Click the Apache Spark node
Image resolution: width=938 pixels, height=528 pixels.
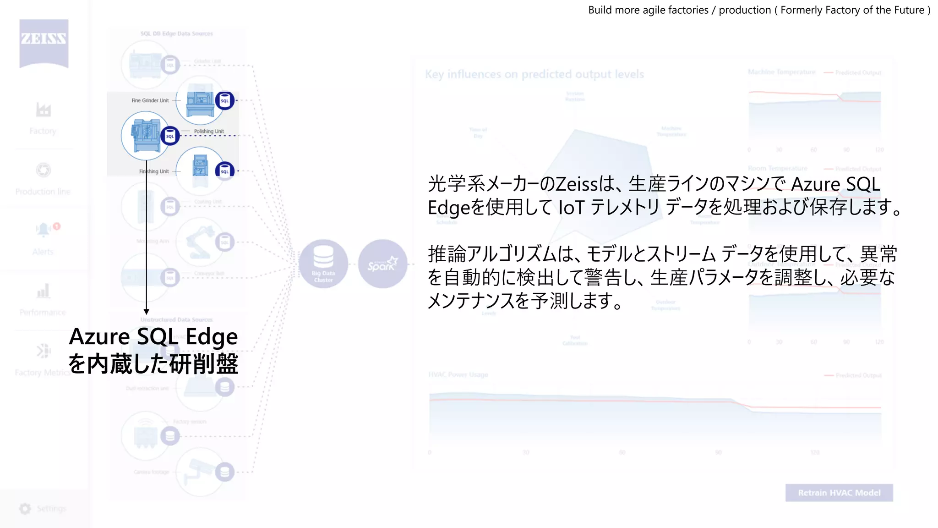pos(382,264)
